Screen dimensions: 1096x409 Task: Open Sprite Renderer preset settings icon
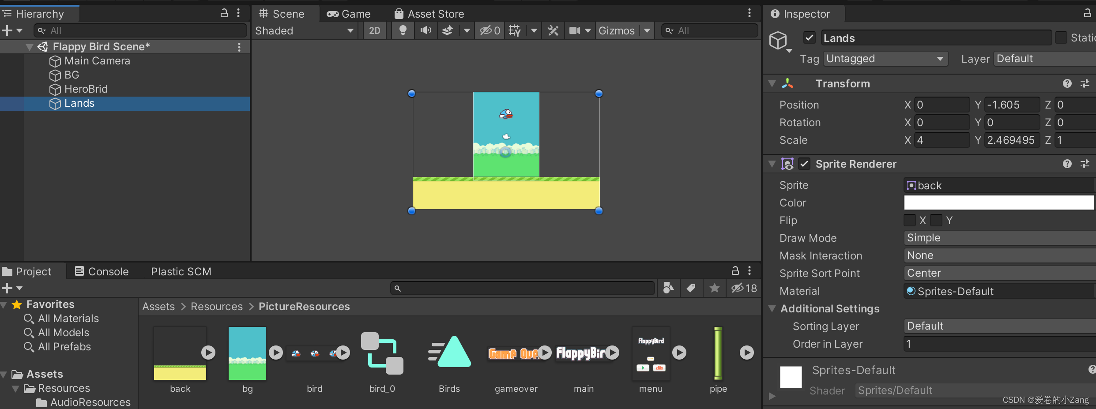pyautogui.click(x=1085, y=164)
